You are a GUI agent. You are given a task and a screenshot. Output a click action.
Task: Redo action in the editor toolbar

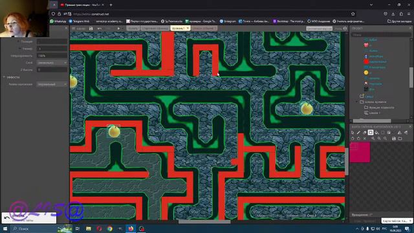(108, 28)
